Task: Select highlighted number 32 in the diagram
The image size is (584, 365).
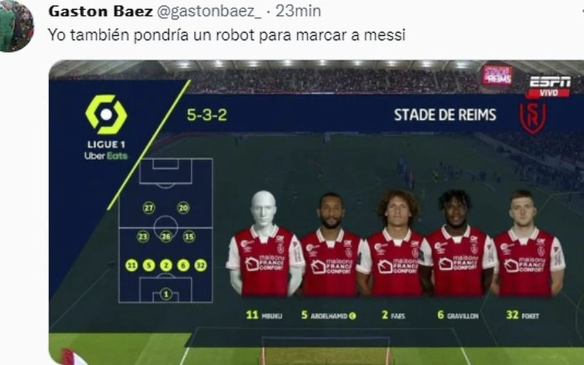Action: coord(200,265)
